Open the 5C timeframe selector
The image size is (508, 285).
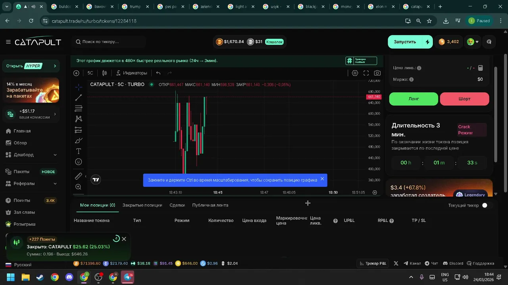[x=90, y=73]
